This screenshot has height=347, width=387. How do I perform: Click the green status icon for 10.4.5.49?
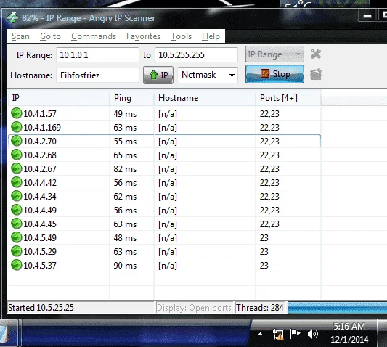tap(17, 237)
